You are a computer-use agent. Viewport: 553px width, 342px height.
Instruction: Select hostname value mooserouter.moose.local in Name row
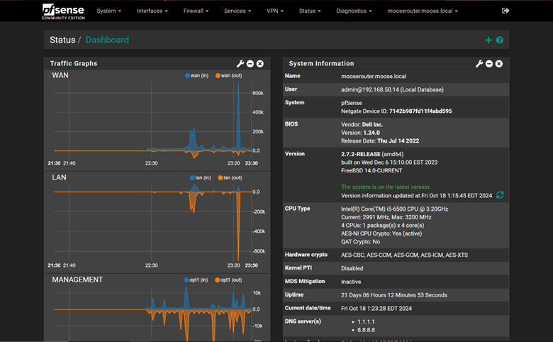point(374,76)
